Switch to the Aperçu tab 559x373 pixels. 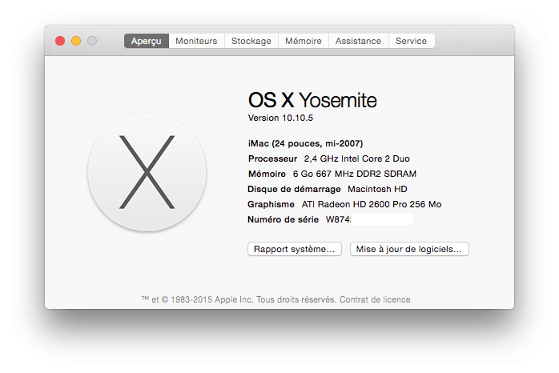(147, 41)
